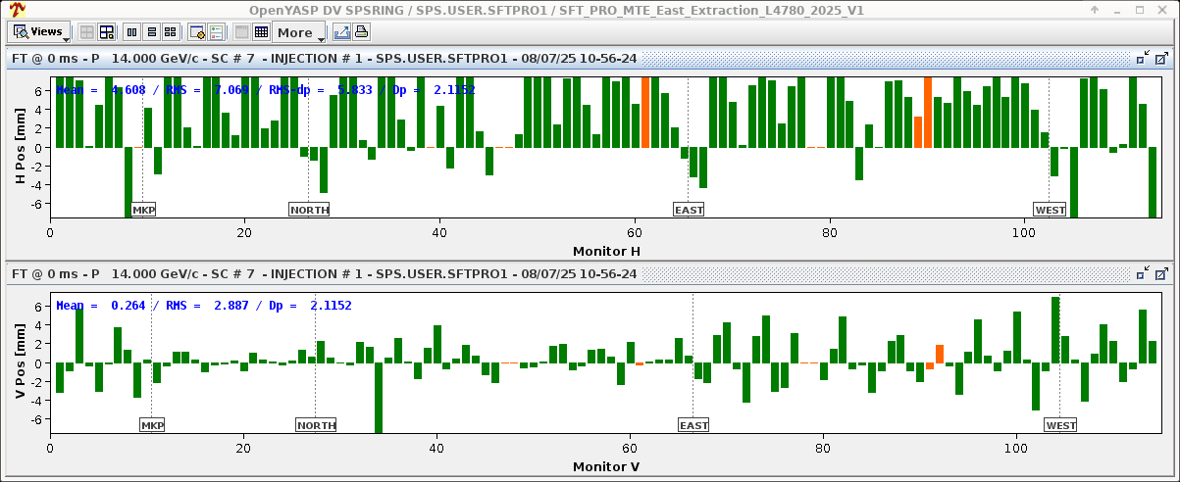Maximize the vertical plot panel
1180x482 pixels.
click(x=1161, y=272)
